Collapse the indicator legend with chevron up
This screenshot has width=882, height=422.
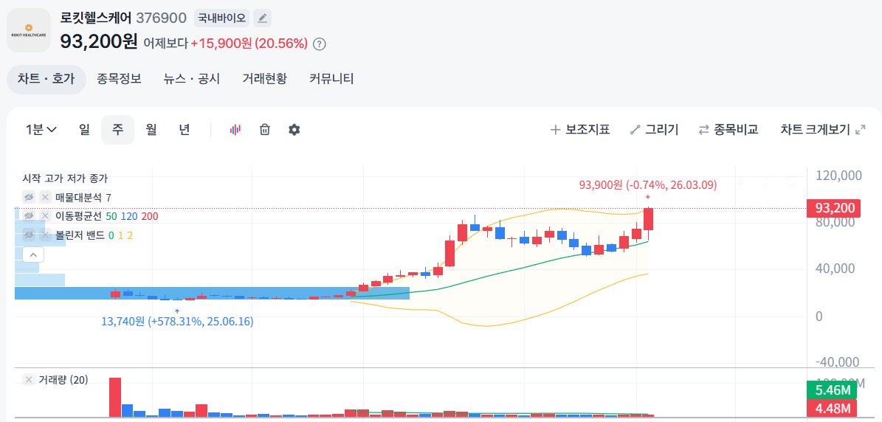click(x=33, y=255)
